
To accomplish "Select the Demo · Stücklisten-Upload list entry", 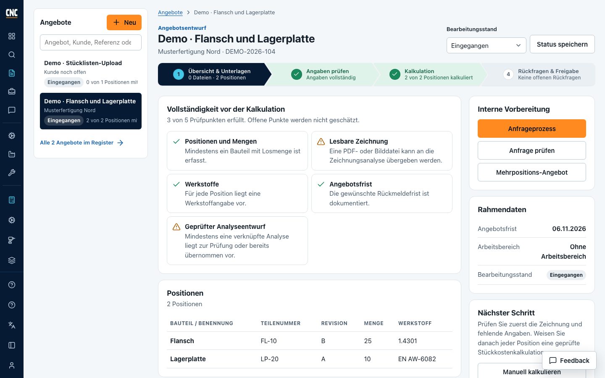I will pos(91,72).
